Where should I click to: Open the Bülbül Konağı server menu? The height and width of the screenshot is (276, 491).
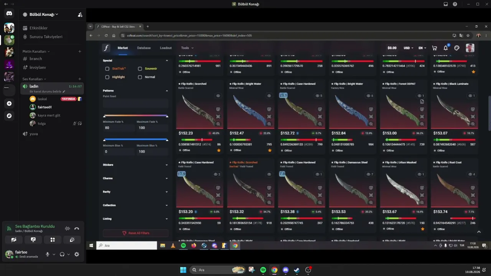coord(44,15)
